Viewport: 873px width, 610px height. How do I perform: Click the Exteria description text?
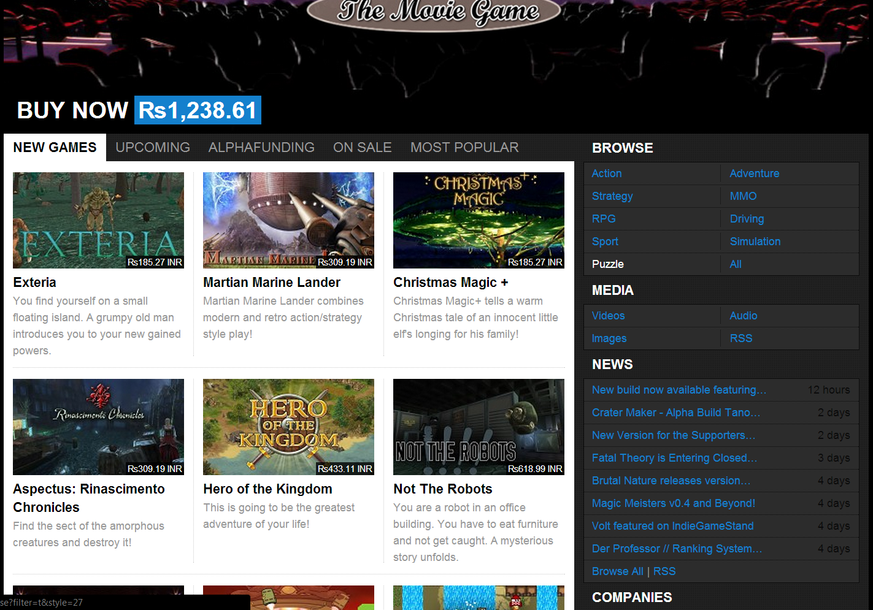coord(97,326)
